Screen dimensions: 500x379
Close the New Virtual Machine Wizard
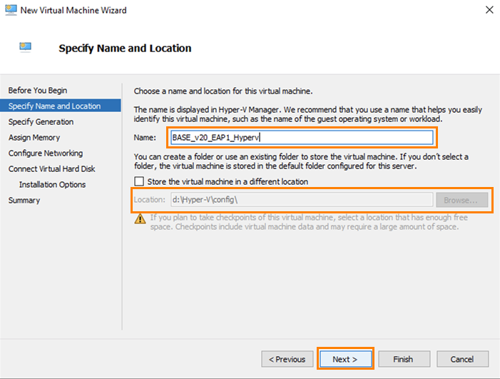[489, 10]
